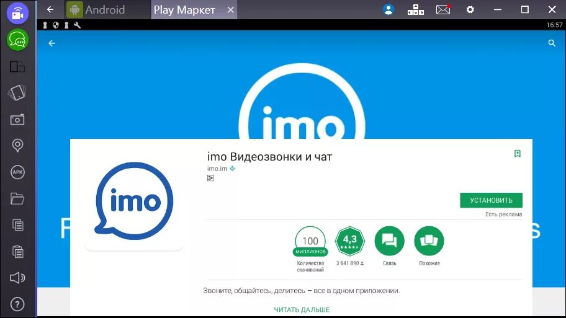Open help via the question mark icon
The width and height of the screenshot is (566, 318).
point(17,304)
